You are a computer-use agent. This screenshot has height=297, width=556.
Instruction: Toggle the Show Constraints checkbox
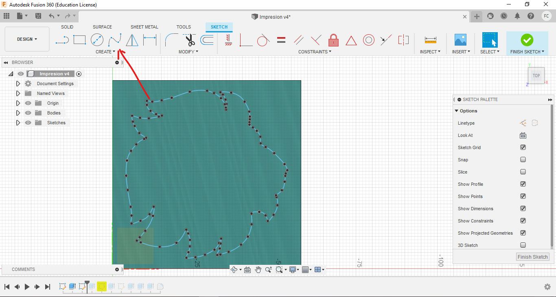[523, 221]
